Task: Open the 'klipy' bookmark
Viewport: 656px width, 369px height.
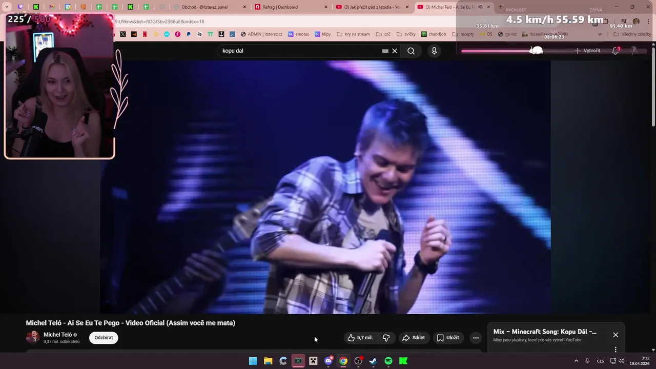Action: point(323,34)
